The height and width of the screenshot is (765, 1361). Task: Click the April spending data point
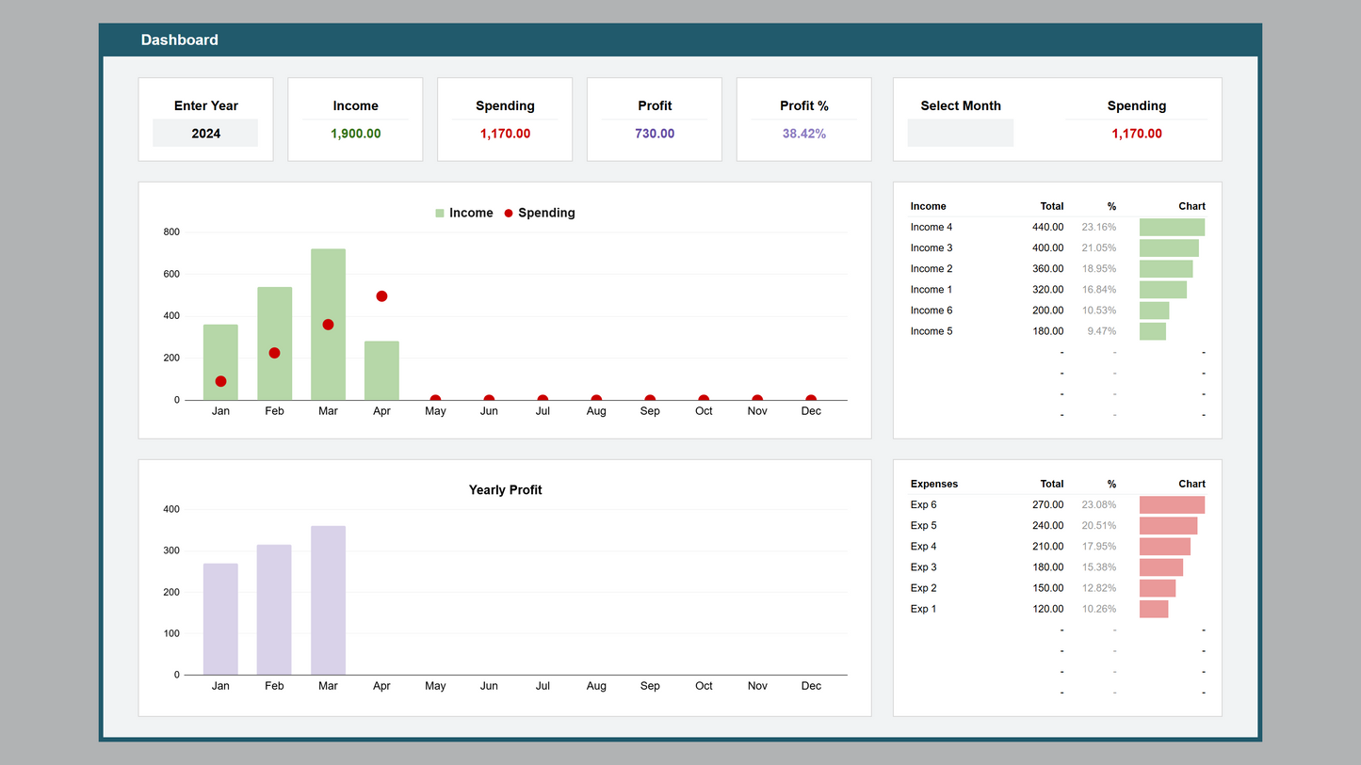(x=381, y=296)
